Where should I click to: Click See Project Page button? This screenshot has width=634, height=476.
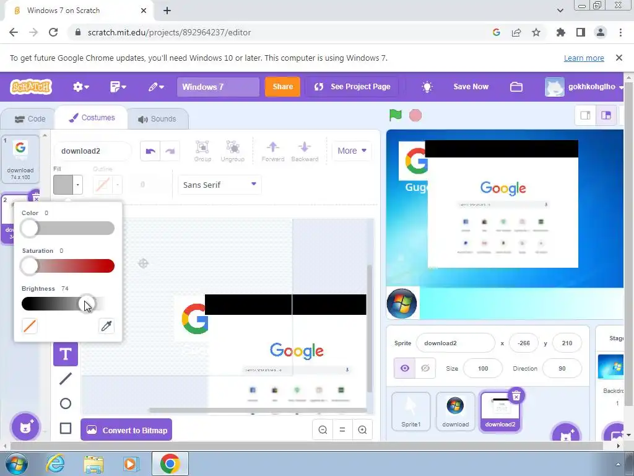tap(352, 87)
